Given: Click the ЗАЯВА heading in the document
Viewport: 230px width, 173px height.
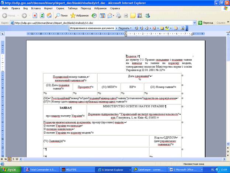Looking at the screenshot, I should pos(65,108).
